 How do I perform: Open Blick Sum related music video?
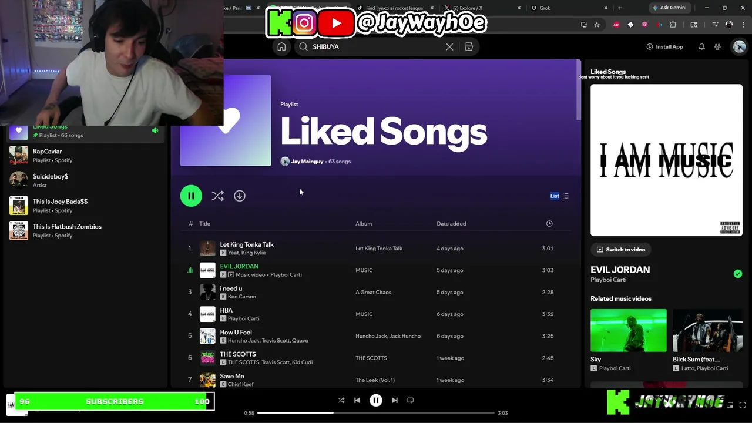pyautogui.click(x=707, y=330)
